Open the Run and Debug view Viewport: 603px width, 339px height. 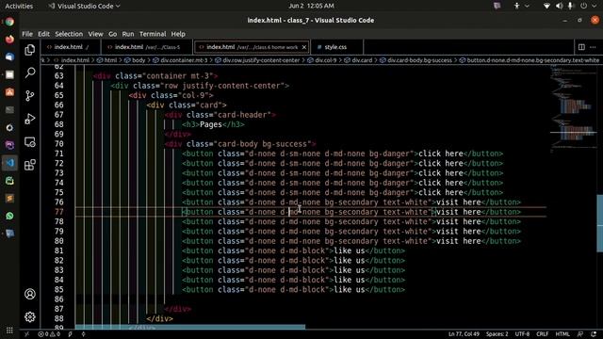point(30,119)
